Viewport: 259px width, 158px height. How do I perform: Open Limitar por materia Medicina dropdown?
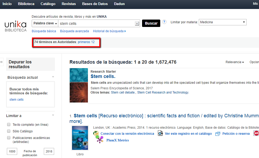[x=222, y=22]
